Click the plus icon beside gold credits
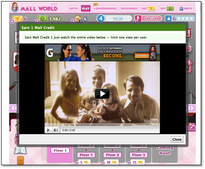205x169 pixels. (12, 22)
